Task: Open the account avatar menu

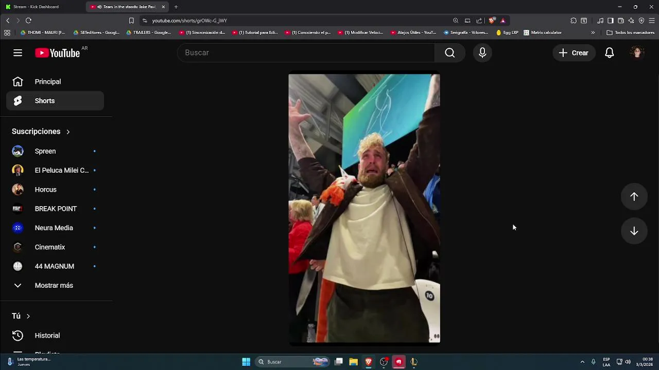Action: (x=637, y=53)
